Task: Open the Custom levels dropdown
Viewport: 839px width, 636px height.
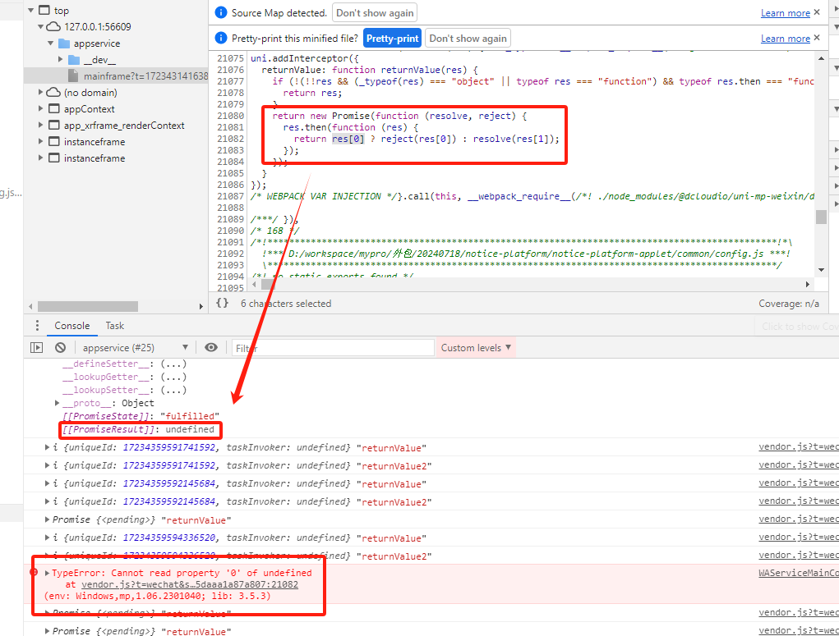Action: tap(476, 347)
